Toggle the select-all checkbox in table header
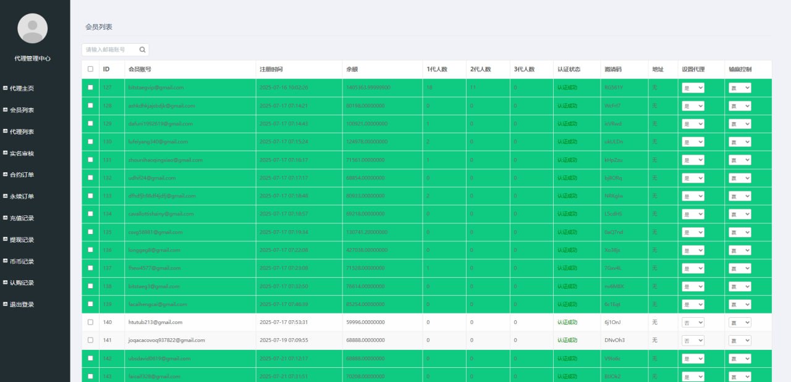Image resolution: width=791 pixels, height=382 pixels. pyautogui.click(x=90, y=69)
